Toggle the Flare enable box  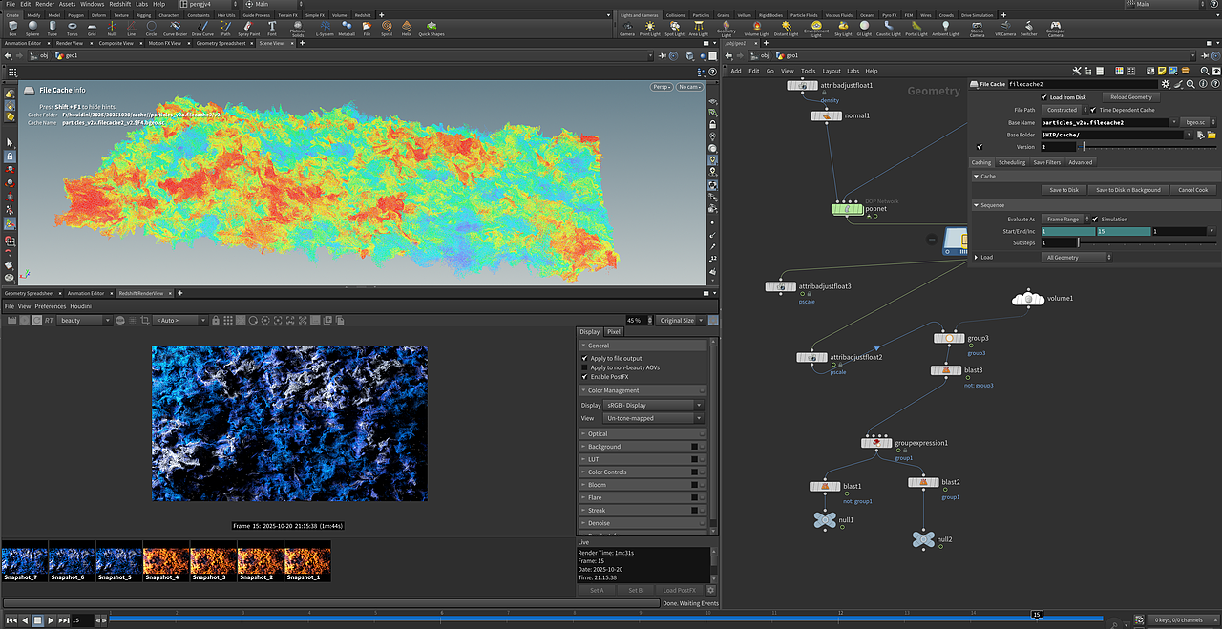694,497
